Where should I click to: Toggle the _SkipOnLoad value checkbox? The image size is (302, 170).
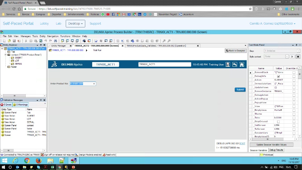click(278, 122)
